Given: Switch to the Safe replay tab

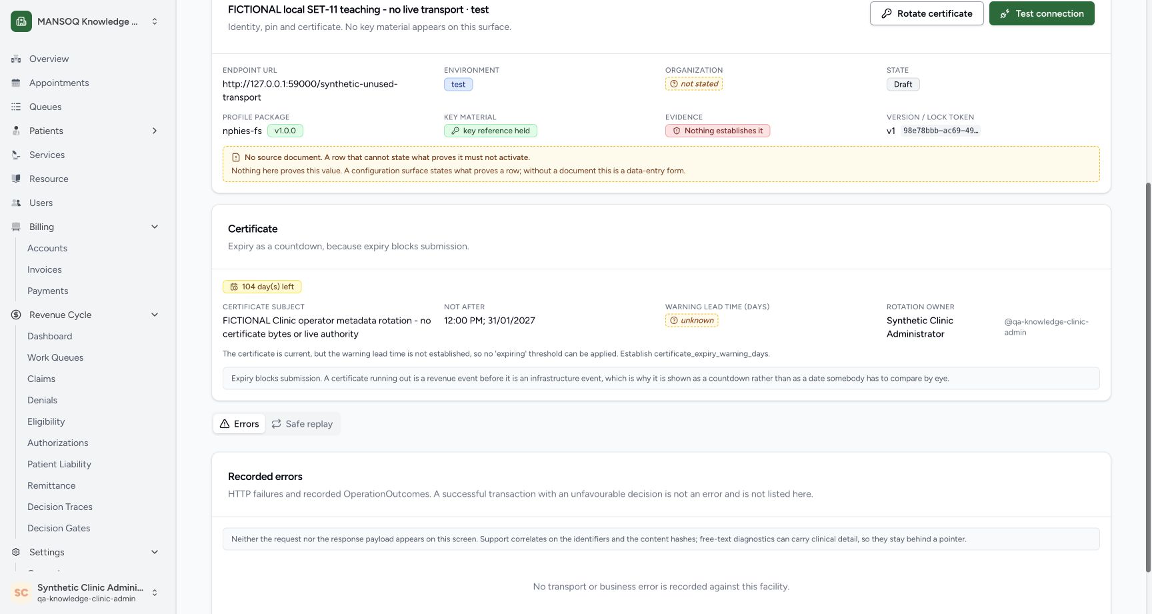Looking at the screenshot, I should click(x=302, y=424).
